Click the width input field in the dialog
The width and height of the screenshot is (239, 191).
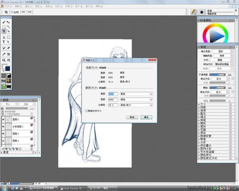click(113, 94)
